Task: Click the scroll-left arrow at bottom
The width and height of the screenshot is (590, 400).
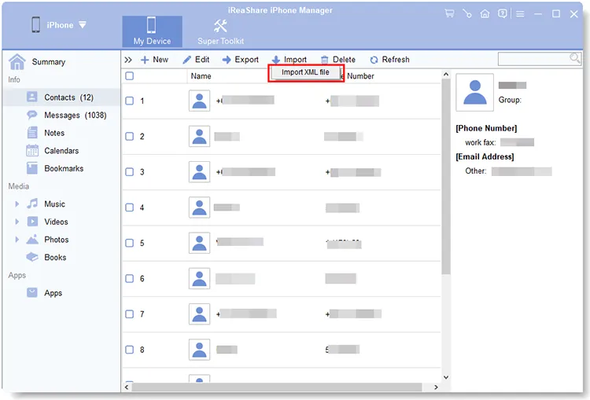Action: [x=127, y=387]
